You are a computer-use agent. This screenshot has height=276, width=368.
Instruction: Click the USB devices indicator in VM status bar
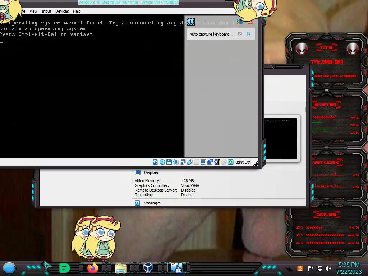tap(190, 162)
